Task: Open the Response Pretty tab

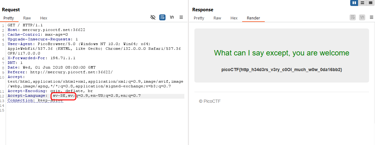Action: [x=199, y=18]
